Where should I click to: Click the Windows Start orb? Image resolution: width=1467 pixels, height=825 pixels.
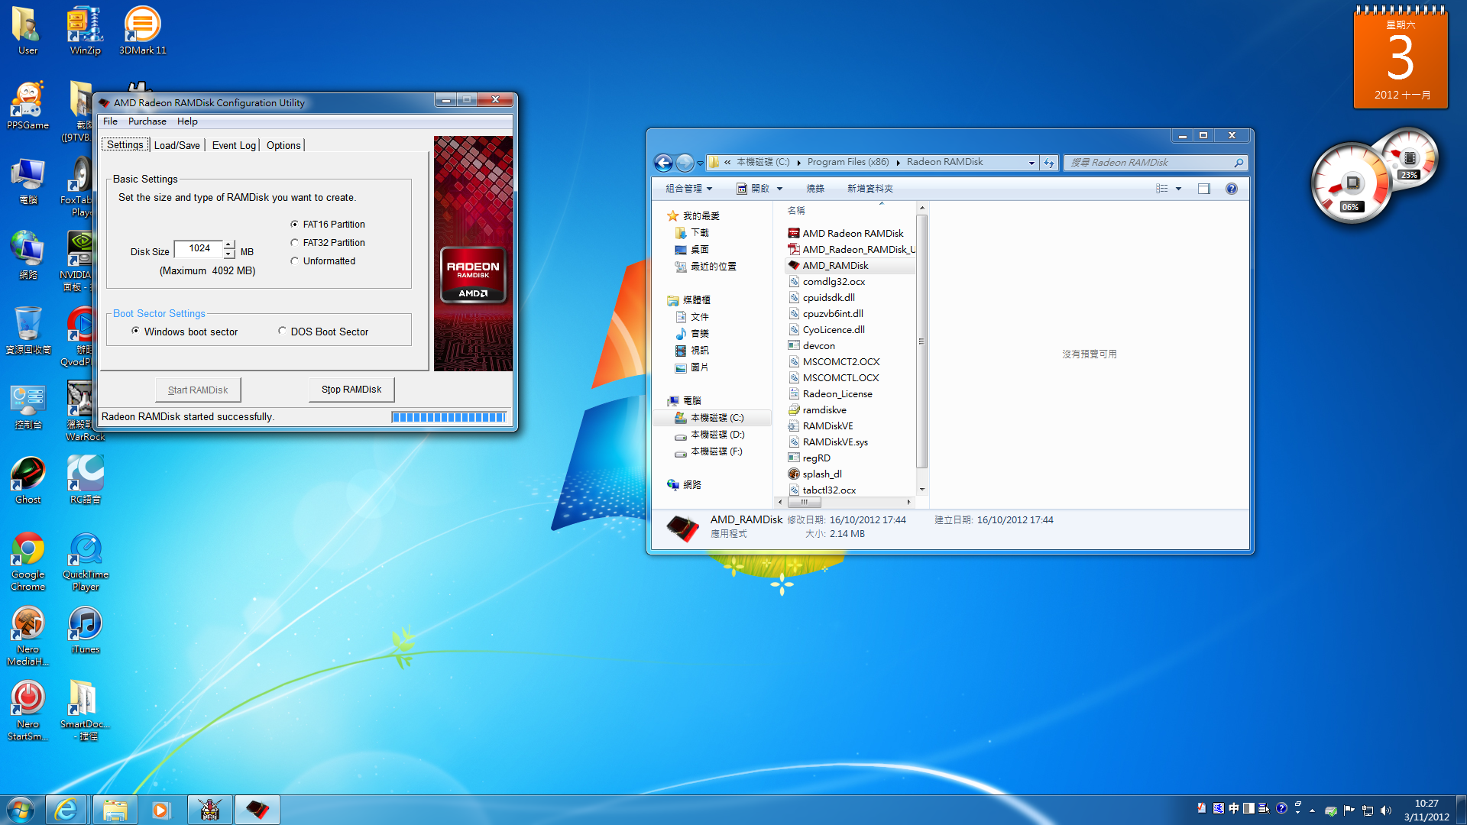[x=21, y=810]
